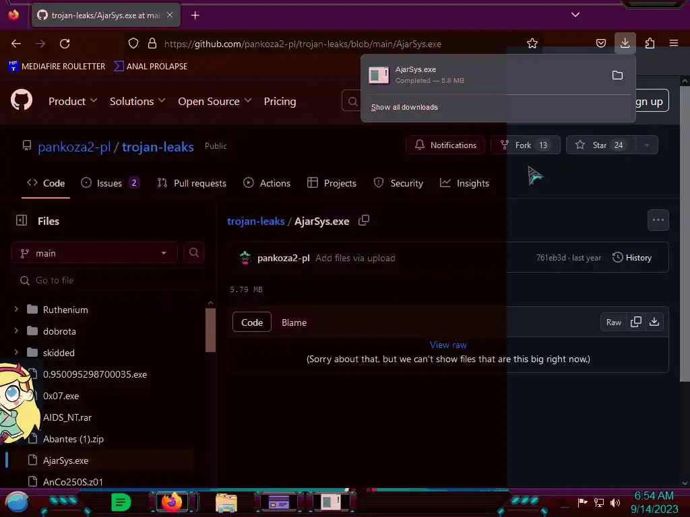List all tabs dropdown chevron
690x517 pixels.
click(575, 15)
